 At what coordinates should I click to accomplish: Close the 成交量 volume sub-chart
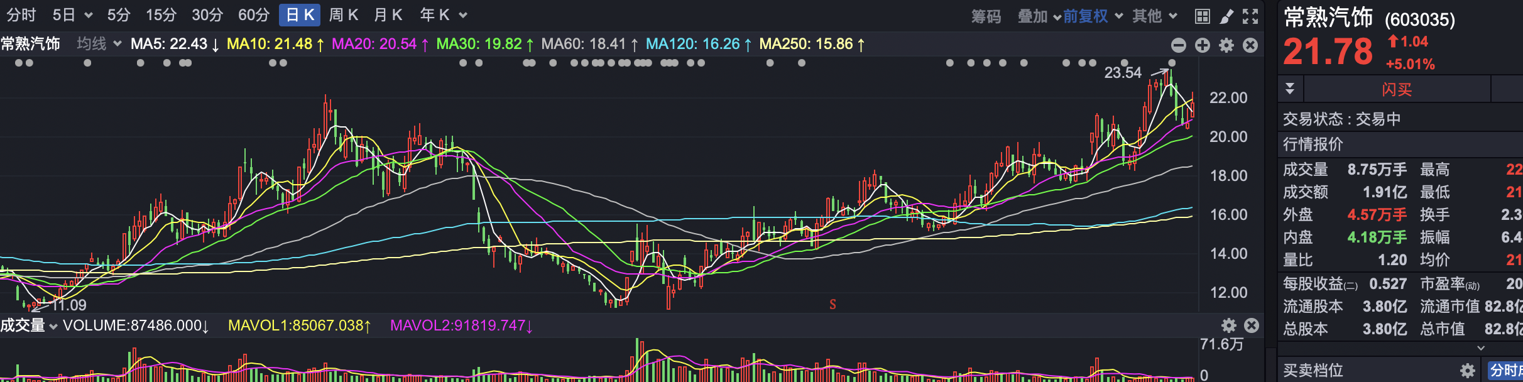point(1252,325)
